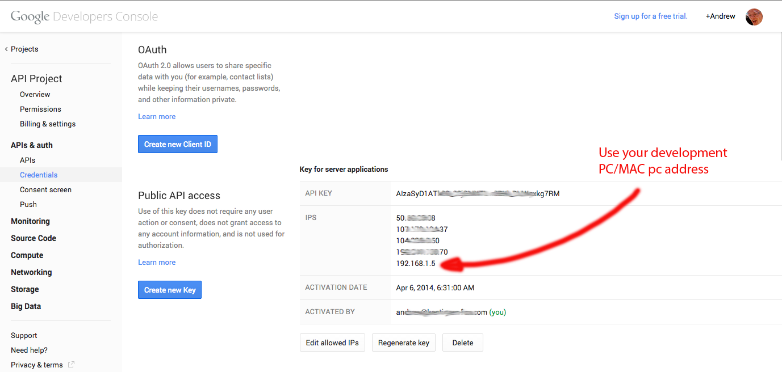Expand the Source Code section

click(34, 238)
